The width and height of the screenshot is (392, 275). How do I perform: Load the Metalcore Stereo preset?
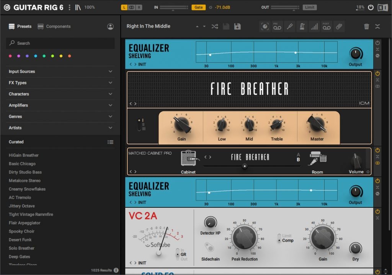tap(24, 181)
